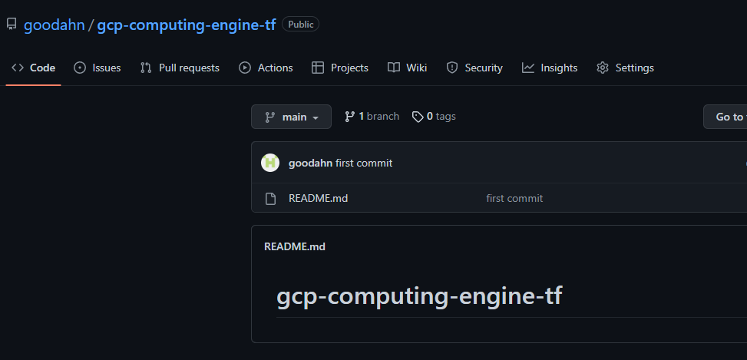Open goodahn author link in commit row
This screenshot has height=360, width=747.
[311, 163]
